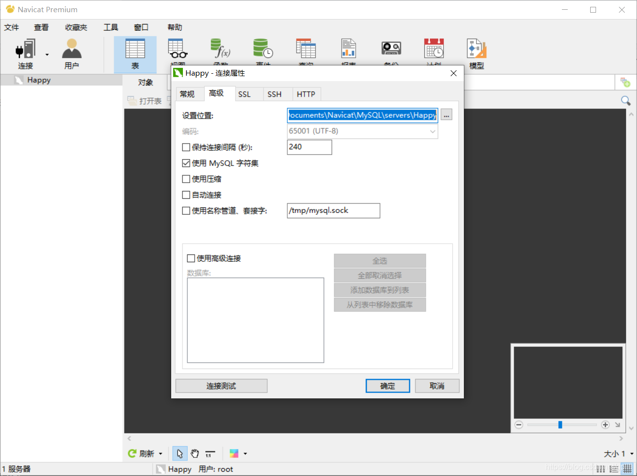Click the collapse arrow icon in navigator panel
Screen dimensions: 637x476
tap(617, 425)
